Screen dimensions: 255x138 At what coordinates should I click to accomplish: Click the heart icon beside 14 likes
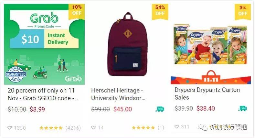point(93,127)
